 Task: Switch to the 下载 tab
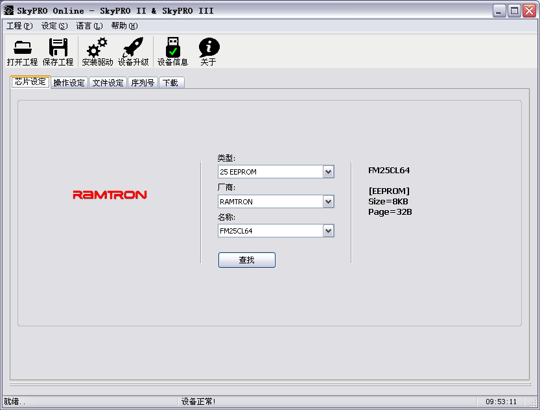[171, 82]
